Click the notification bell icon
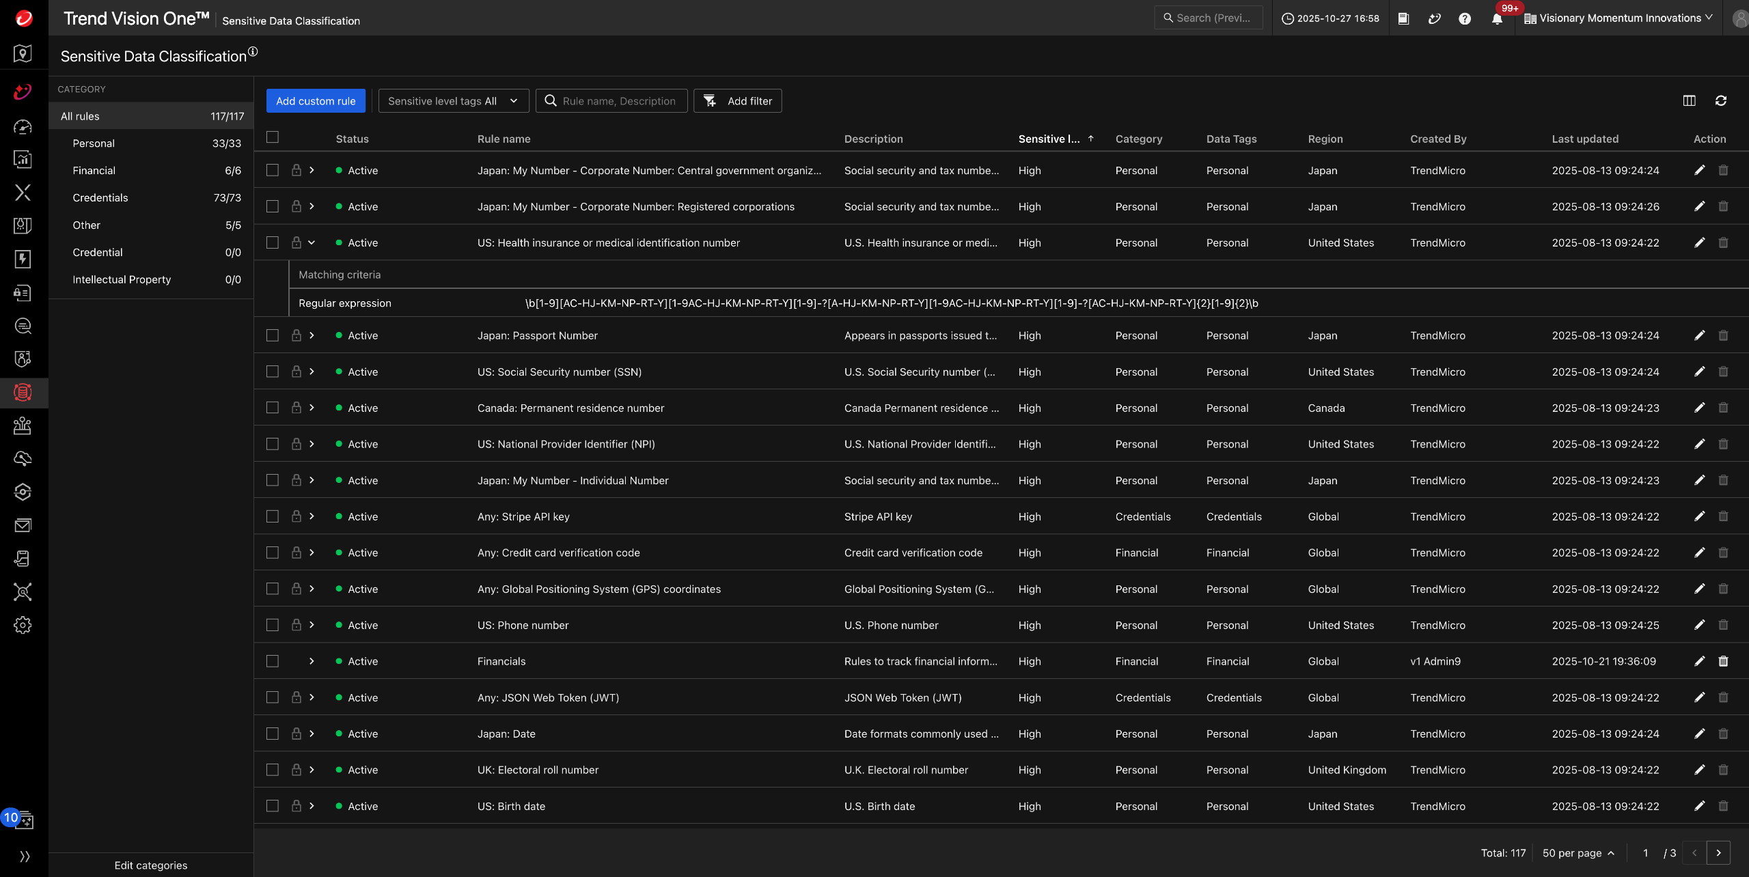 [1497, 19]
